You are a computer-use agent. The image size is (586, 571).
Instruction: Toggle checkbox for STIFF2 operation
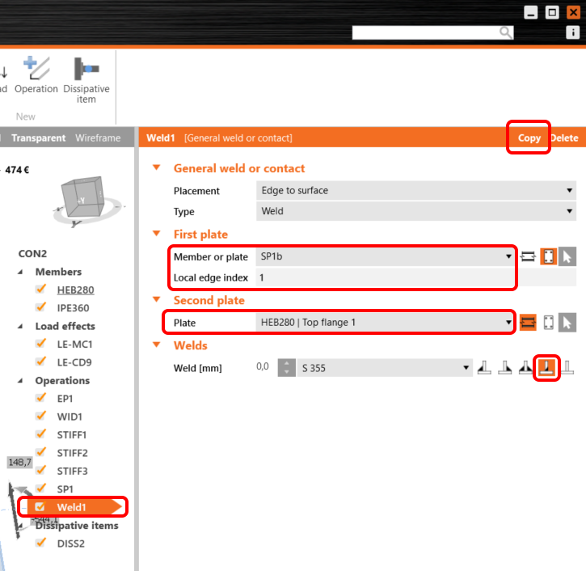pos(40,452)
